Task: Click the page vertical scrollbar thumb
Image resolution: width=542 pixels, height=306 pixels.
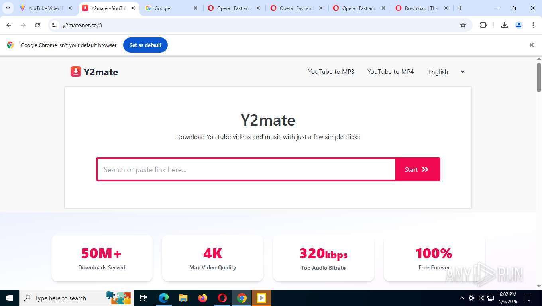Action: [x=539, y=77]
